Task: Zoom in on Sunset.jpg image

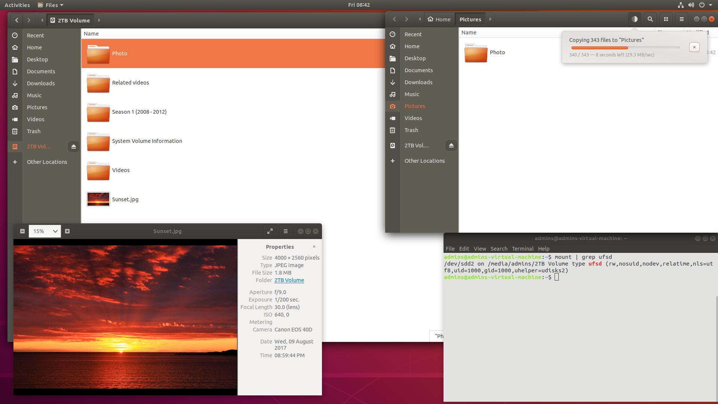Action: tap(67, 231)
